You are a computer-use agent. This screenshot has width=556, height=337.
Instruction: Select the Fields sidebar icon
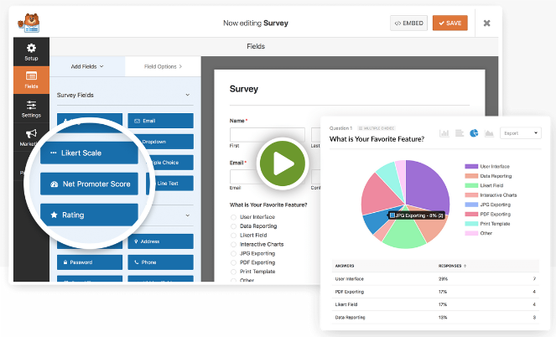[x=31, y=80]
